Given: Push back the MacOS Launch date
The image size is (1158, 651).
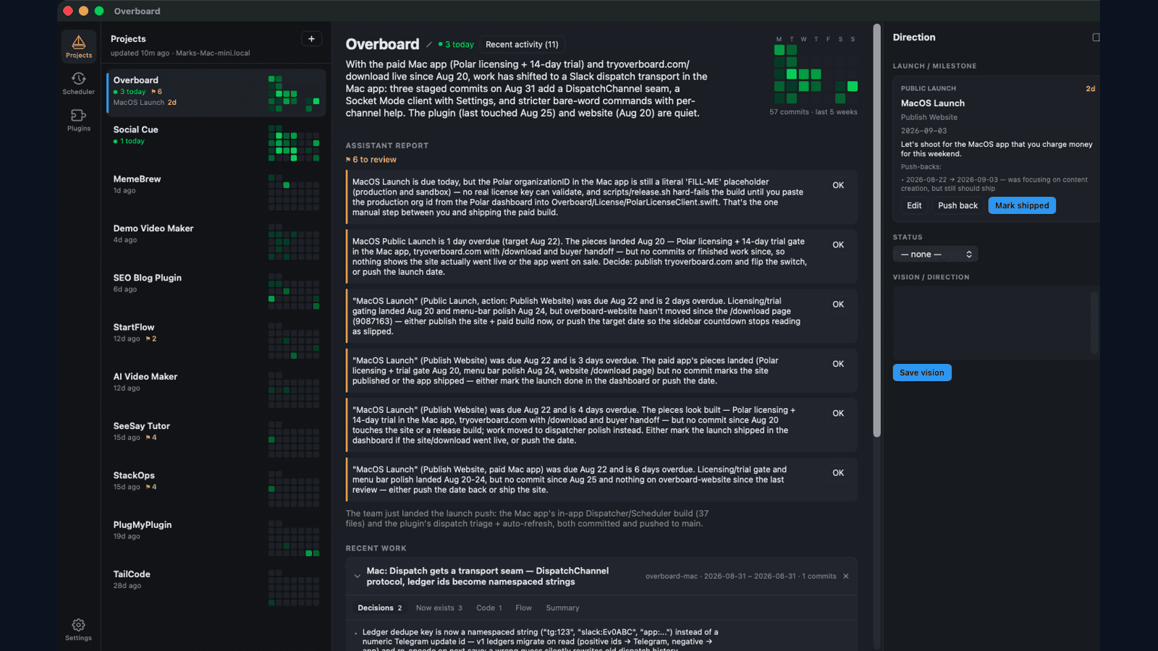Looking at the screenshot, I should (958, 205).
